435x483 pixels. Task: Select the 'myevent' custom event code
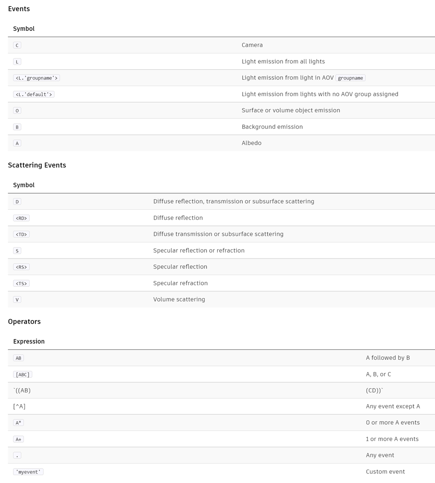tap(28, 472)
